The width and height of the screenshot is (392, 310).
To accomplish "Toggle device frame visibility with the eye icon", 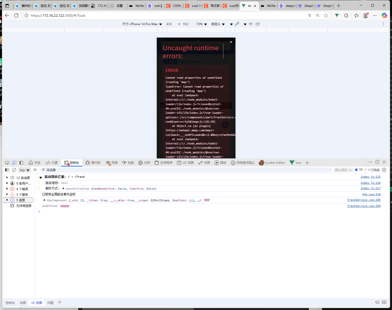I will pyautogui.click(x=251, y=24).
